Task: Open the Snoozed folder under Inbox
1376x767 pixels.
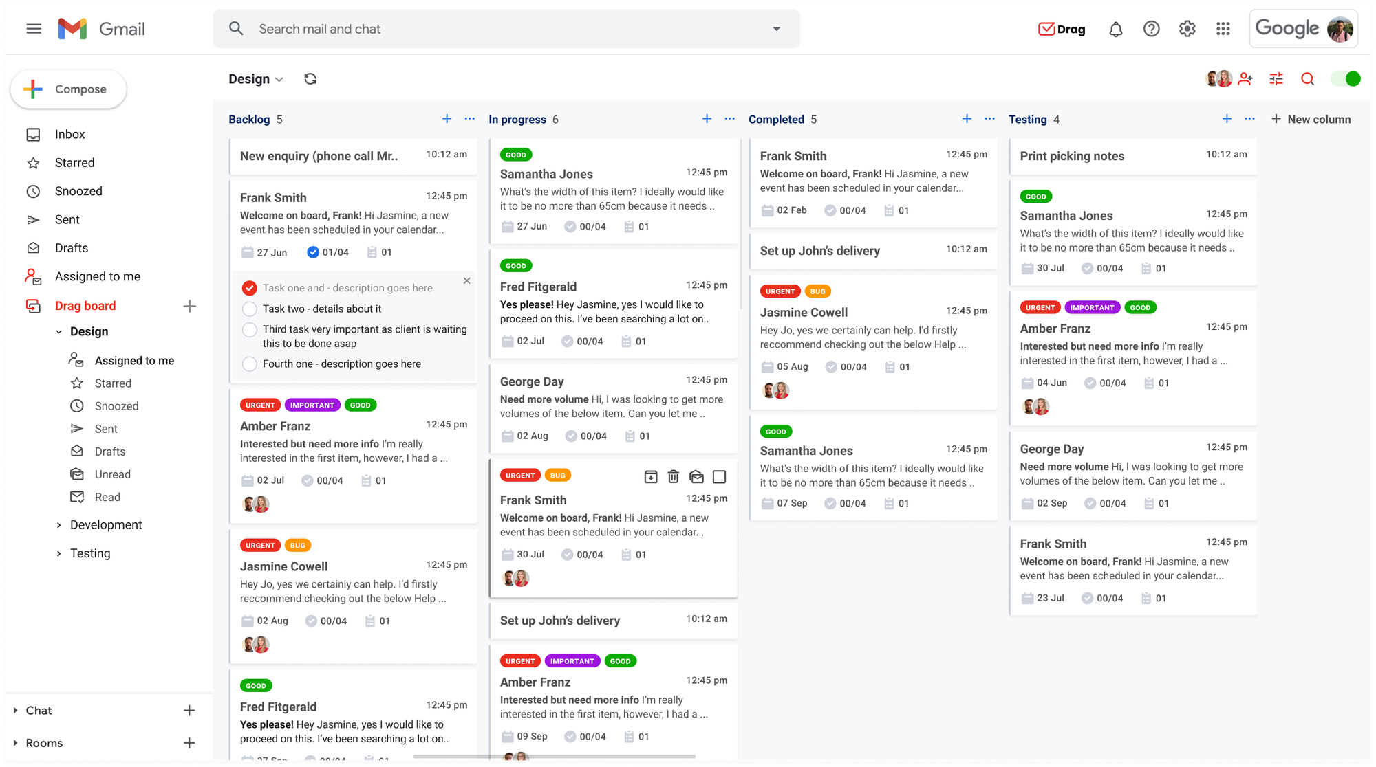Action: pos(78,191)
